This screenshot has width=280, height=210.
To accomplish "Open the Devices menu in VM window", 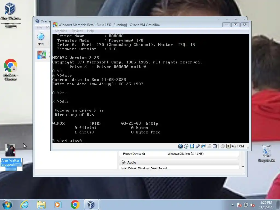I will (x=77, y=31).
